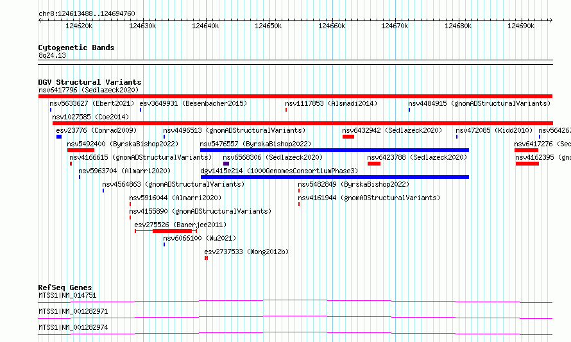Click the nsv5916044 (Almarri2020) label

[175, 198]
